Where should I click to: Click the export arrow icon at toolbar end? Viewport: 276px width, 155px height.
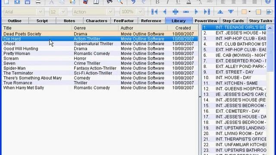pos(269,12)
